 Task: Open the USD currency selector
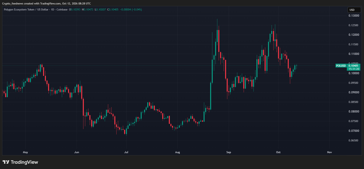click(x=354, y=10)
